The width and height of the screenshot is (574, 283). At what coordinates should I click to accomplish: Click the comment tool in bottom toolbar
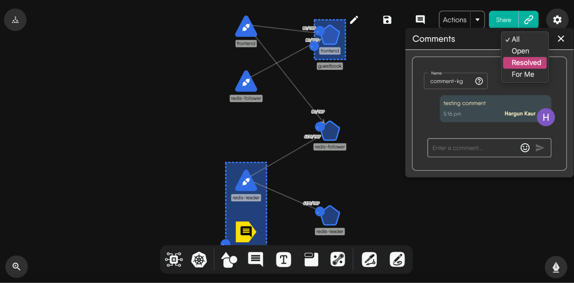pos(255,260)
